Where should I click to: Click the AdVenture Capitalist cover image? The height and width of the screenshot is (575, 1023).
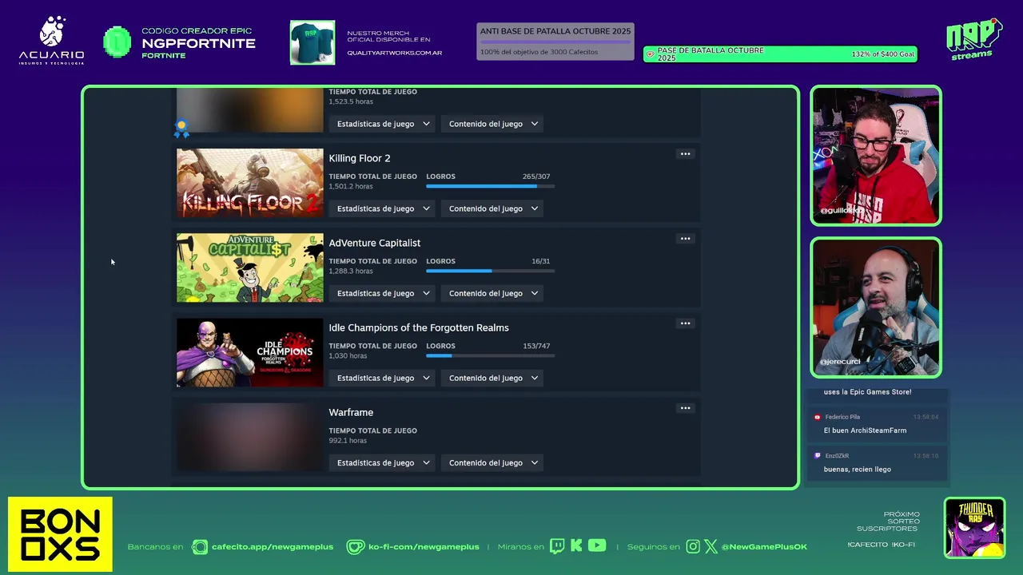[250, 268]
